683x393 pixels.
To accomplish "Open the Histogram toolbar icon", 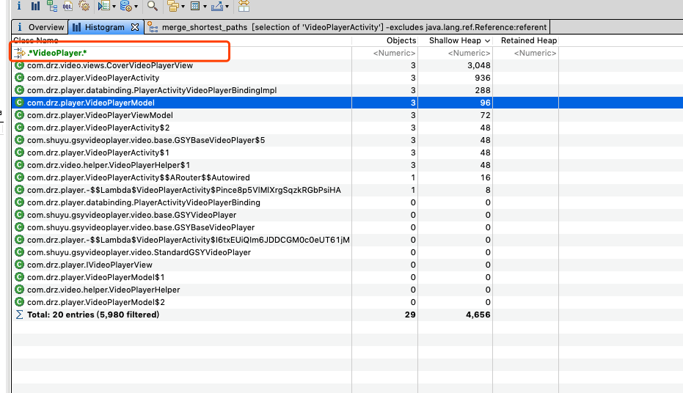I will point(35,6).
